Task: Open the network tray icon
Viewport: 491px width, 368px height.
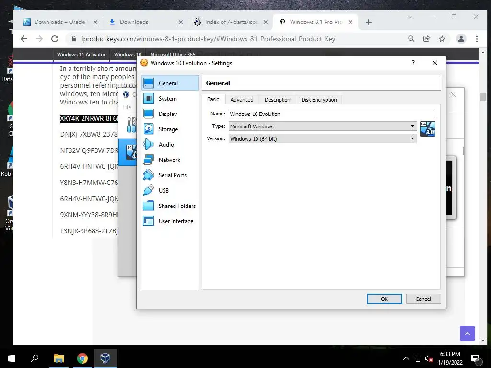Action: coord(418,358)
